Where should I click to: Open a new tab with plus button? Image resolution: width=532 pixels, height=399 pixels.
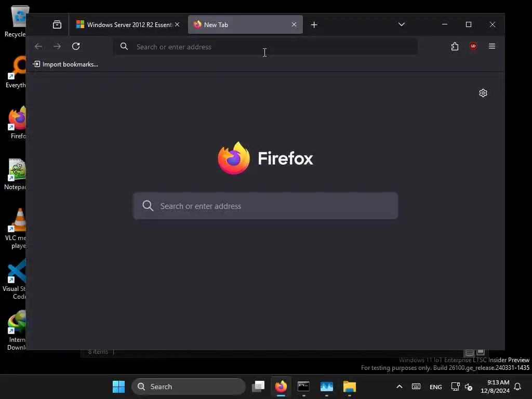pos(314,25)
